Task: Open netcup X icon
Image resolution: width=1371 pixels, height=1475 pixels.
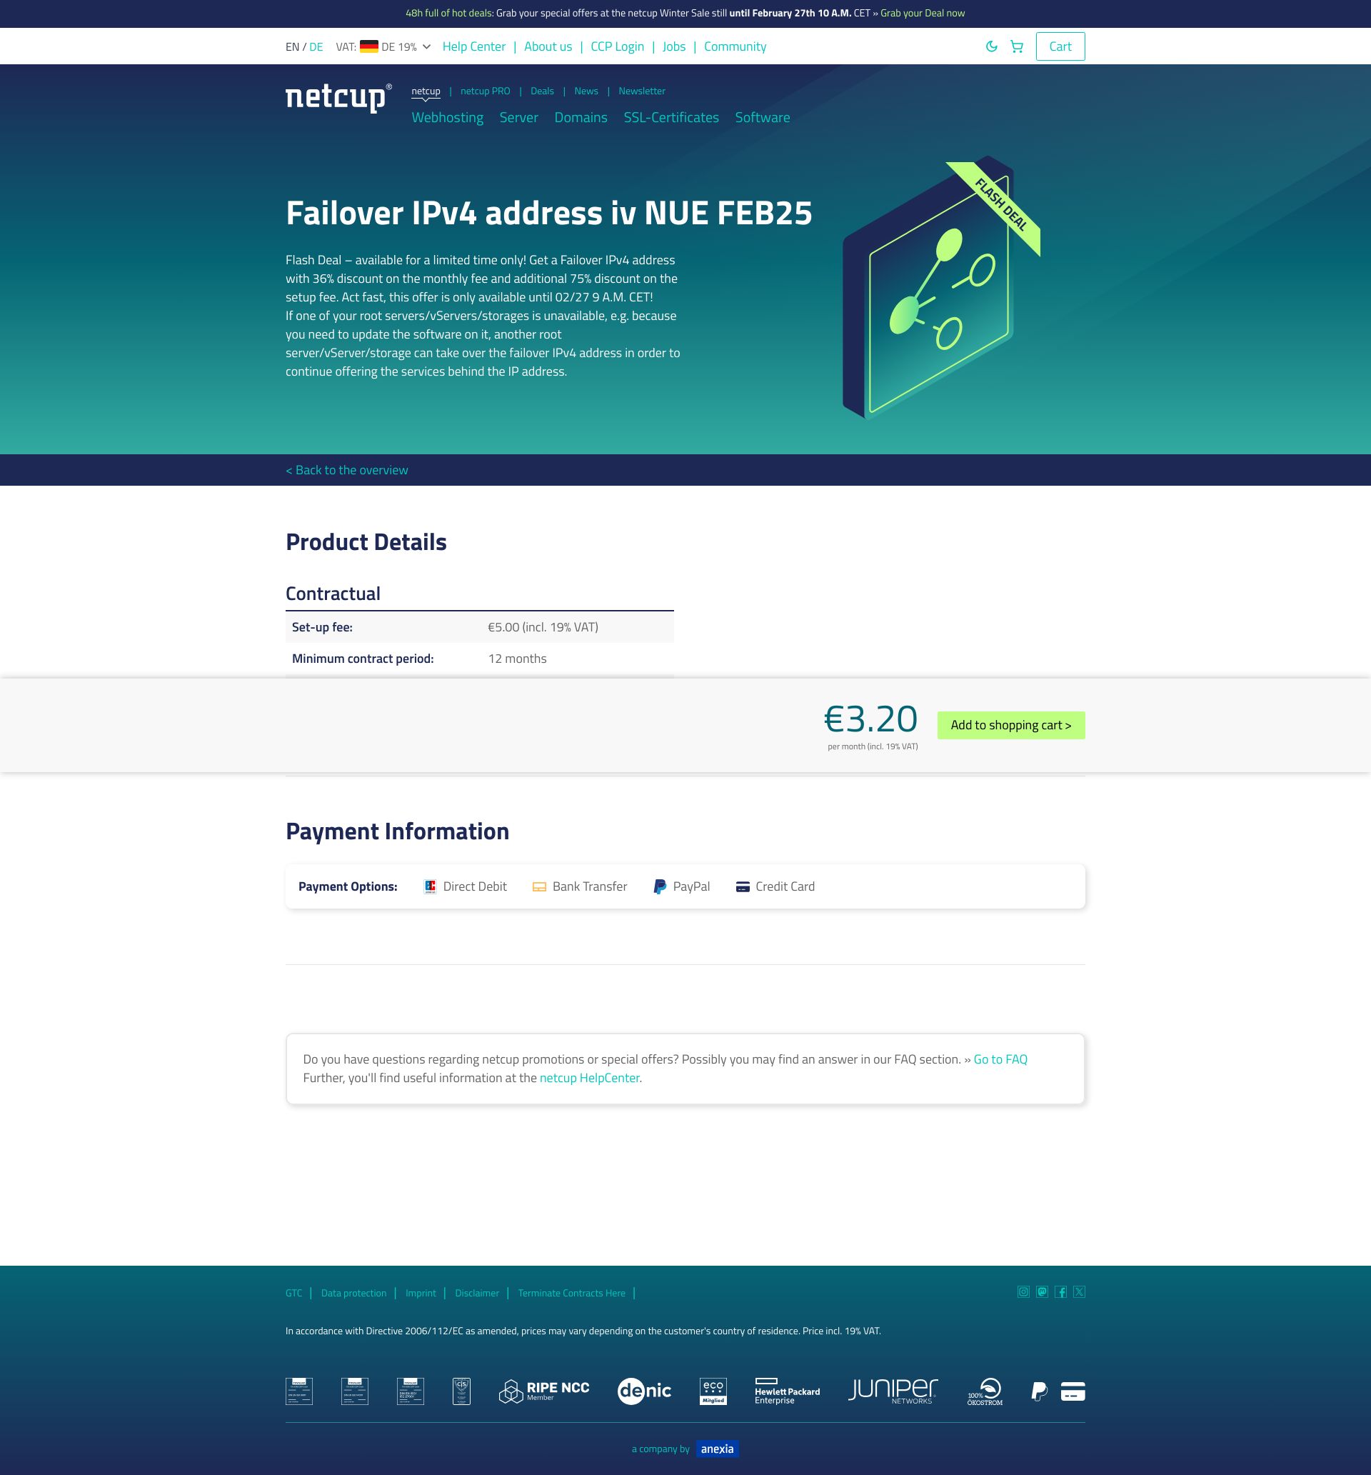Action: 1079,1291
